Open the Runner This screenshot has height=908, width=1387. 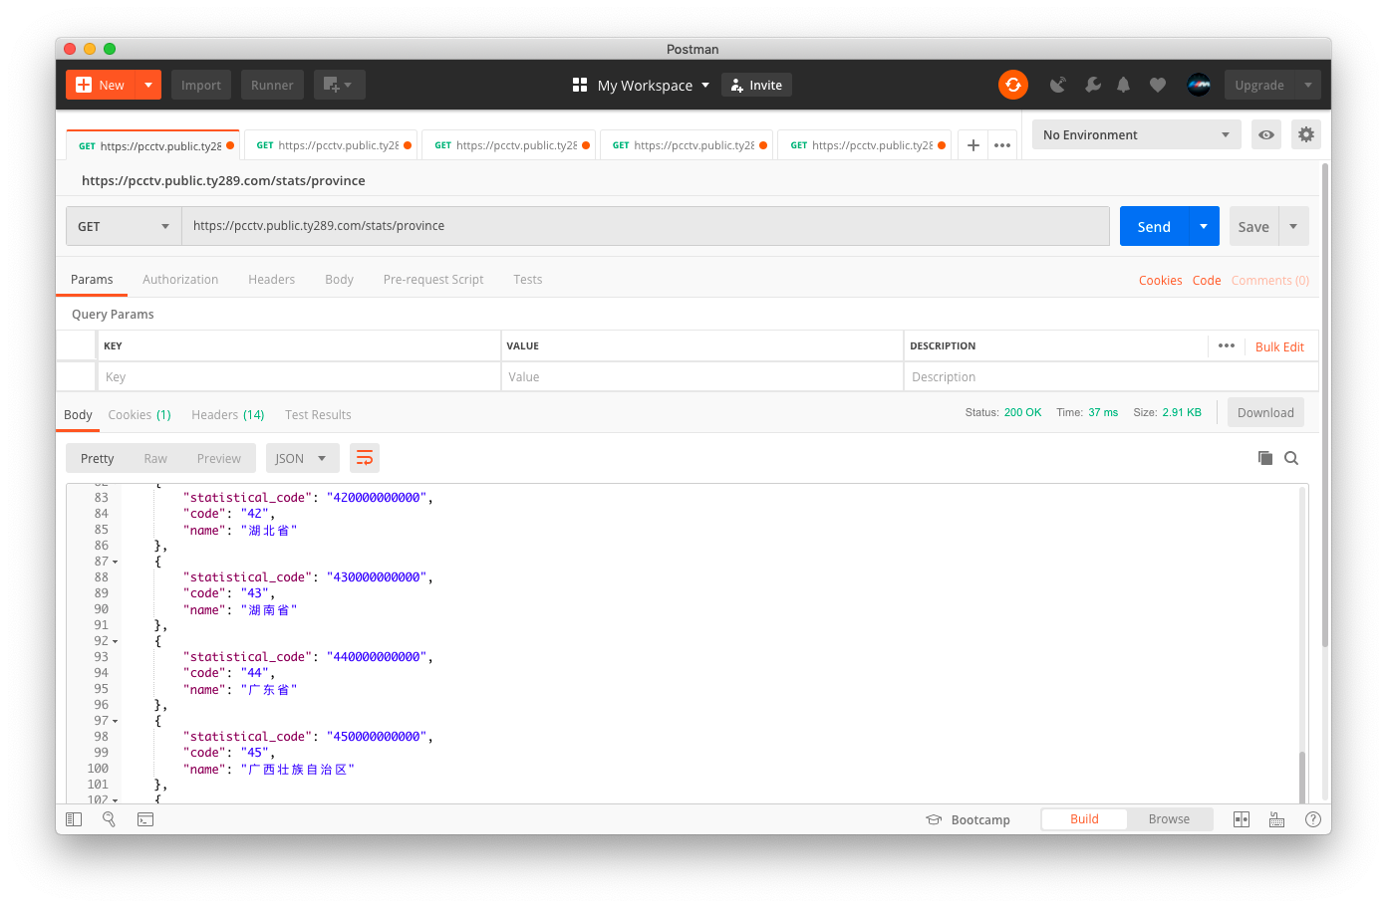272,85
